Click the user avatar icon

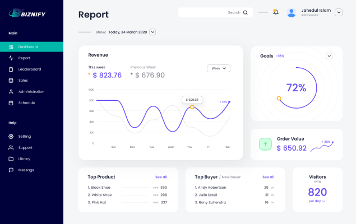292,12
